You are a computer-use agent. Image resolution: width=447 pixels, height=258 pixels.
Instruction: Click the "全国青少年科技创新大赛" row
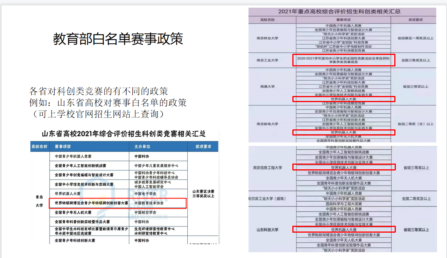click(x=75, y=240)
